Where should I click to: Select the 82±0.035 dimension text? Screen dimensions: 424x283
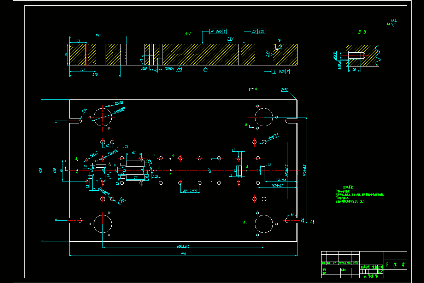pyautogui.click(x=190, y=191)
